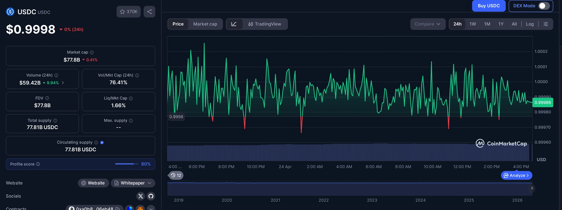Expand the Compare dropdown
This screenshot has width=562, height=210.
(x=428, y=24)
